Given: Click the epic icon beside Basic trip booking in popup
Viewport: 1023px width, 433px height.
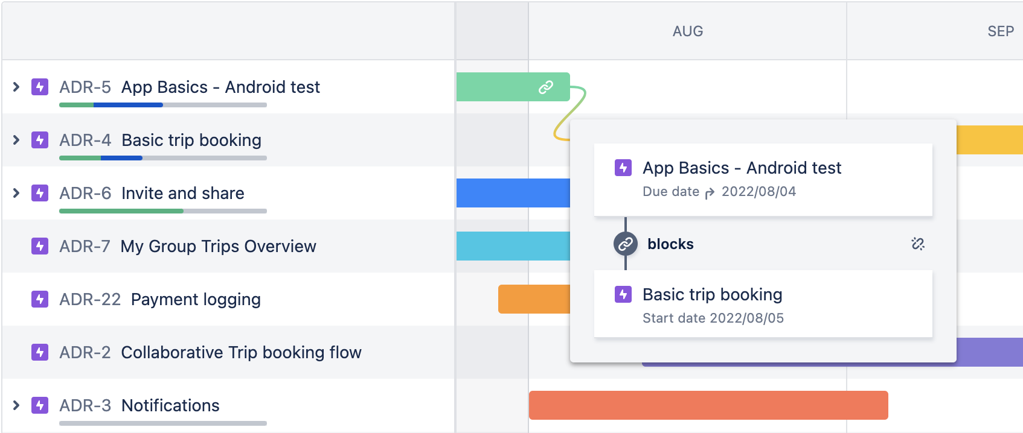Looking at the screenshot, I should pos(623,294).
